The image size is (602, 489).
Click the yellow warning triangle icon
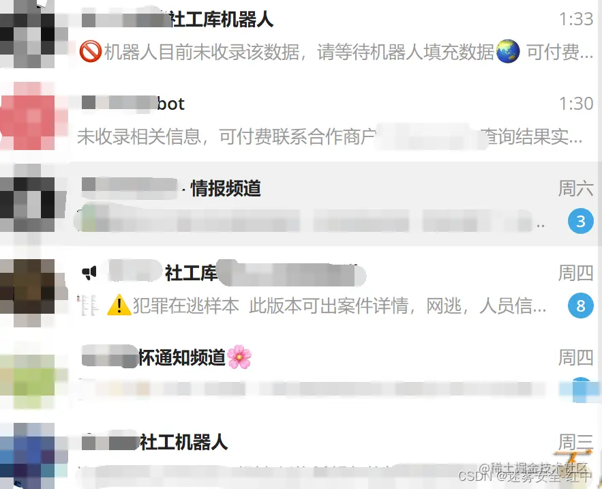(x=119, y=305)
